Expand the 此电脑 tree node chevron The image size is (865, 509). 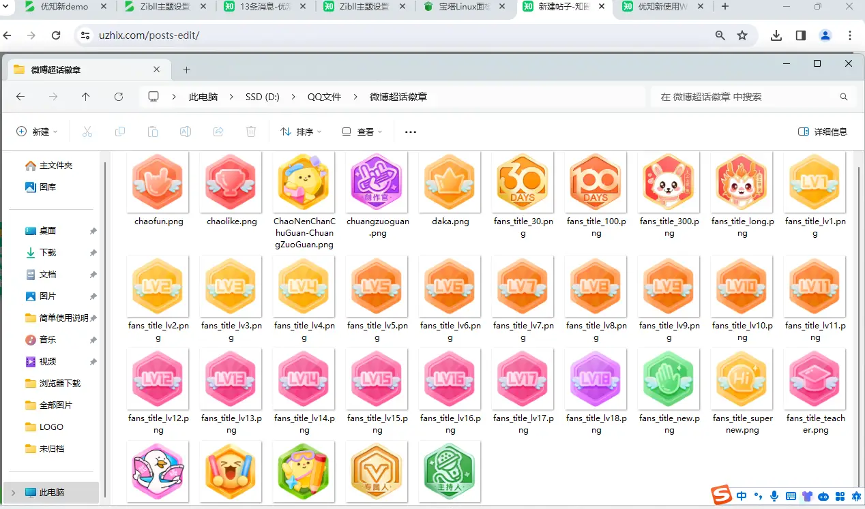[x=13, y=492]
